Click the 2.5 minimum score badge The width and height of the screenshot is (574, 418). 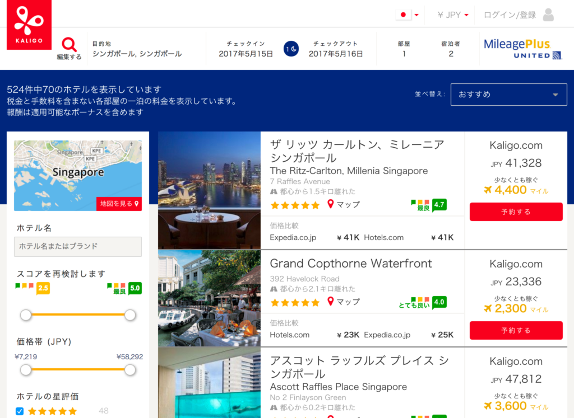pyautogui.click(x=43, y=288)
